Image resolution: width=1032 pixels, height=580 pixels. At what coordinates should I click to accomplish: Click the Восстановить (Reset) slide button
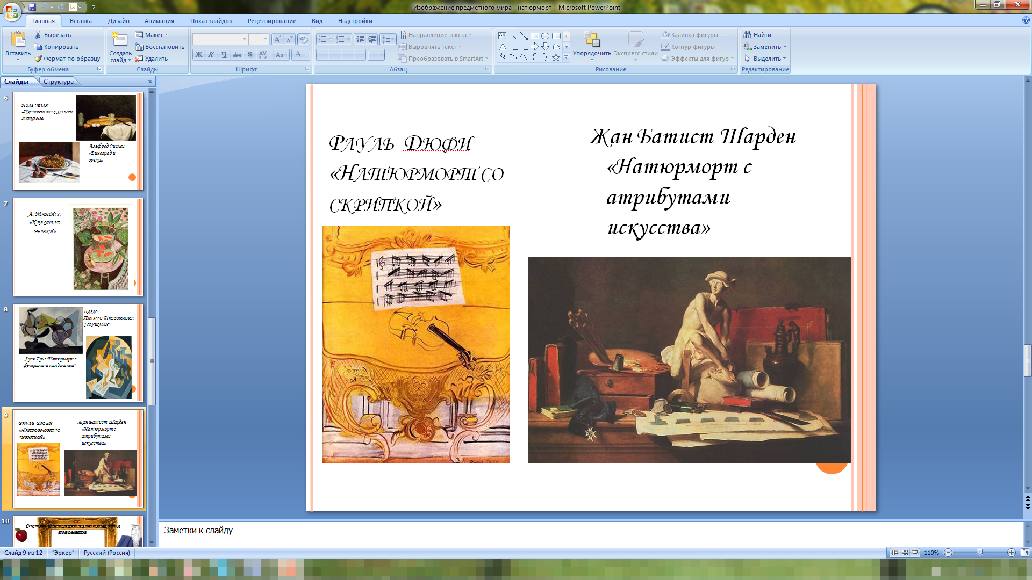[x=160, y=47]
